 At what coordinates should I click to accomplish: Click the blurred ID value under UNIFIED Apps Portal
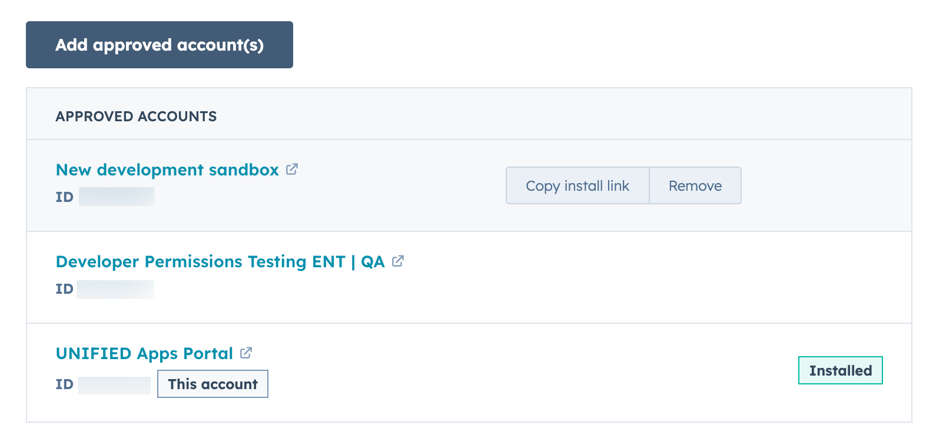[114, 385]
